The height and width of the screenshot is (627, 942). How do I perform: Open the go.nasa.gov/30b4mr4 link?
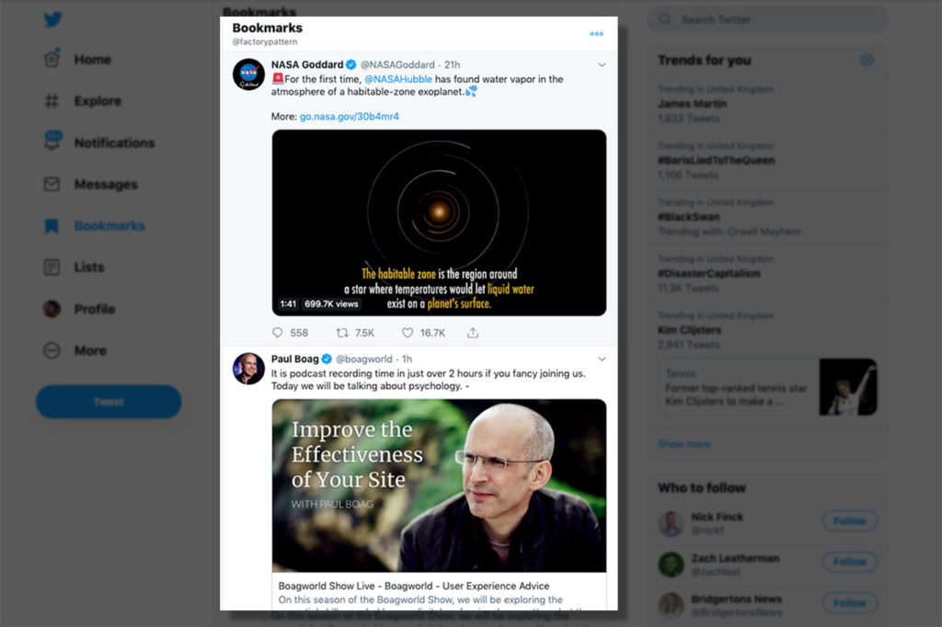(x=349, y=117)
